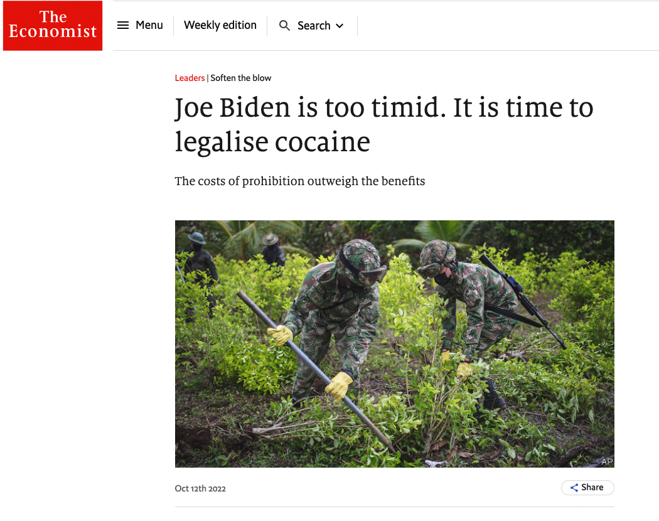Open the Leaders section link

(x=190, y=78)
